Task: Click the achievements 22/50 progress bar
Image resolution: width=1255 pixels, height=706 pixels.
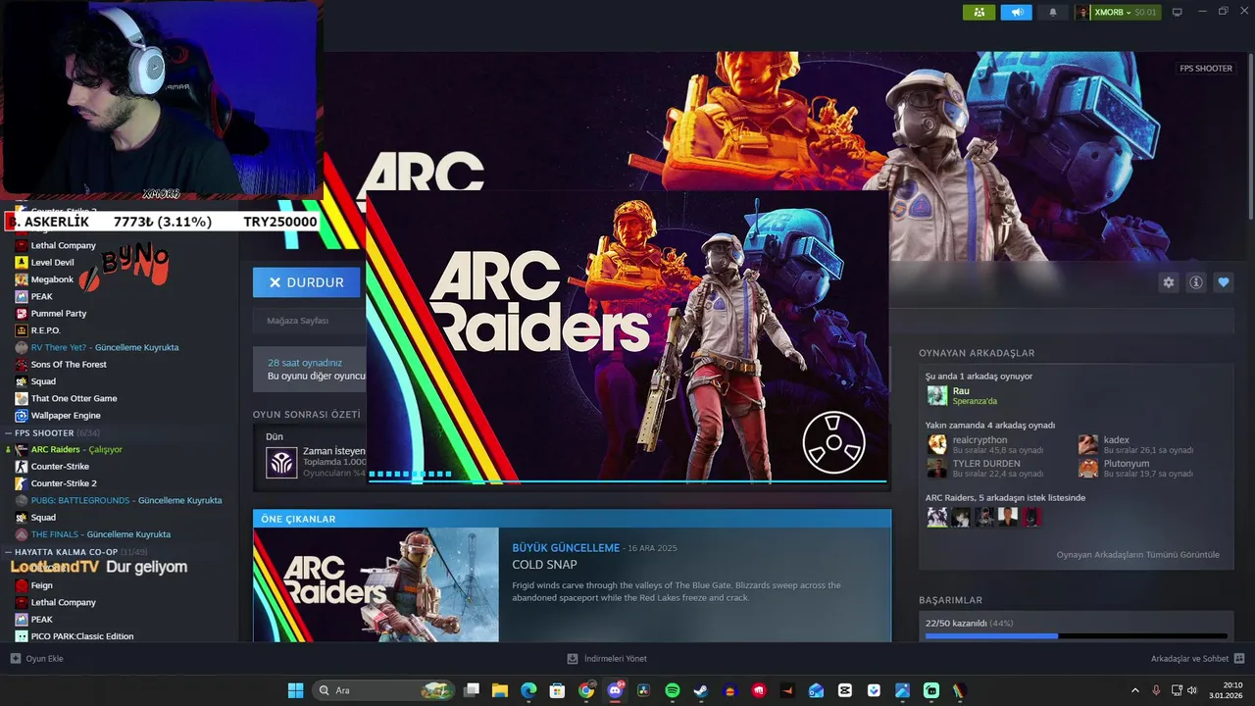Action: (x=1076, y=636)
